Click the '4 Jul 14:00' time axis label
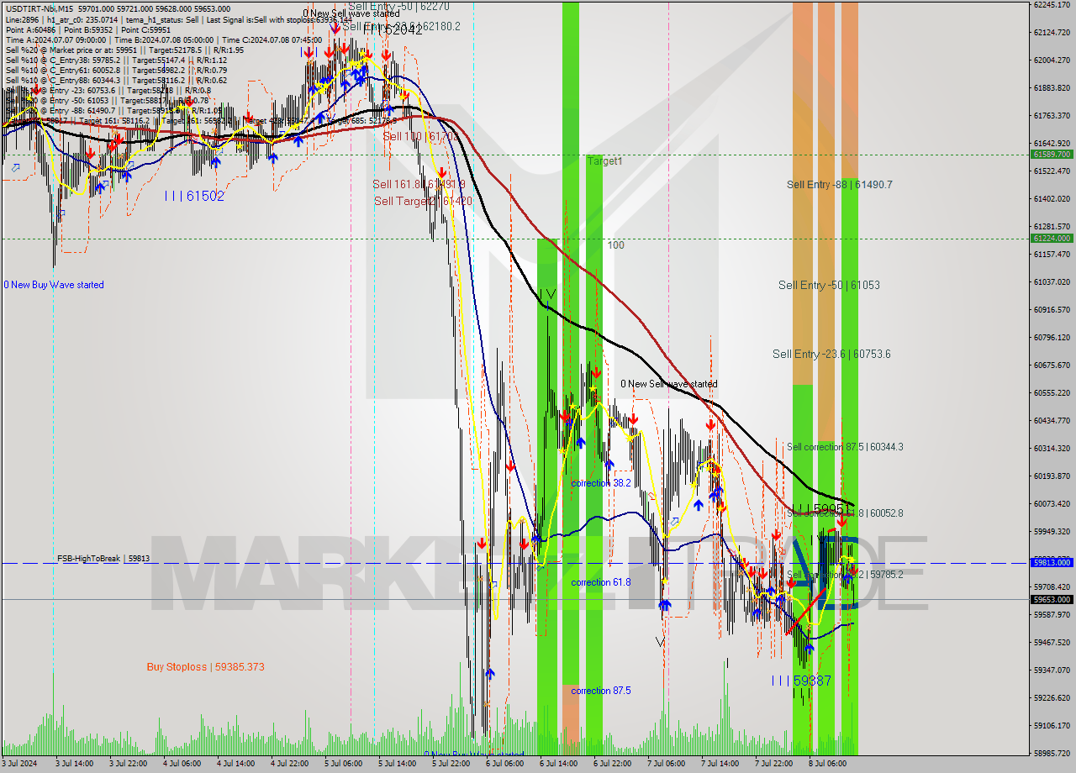Image resolution: width=1076 pixels, height=773 pixels. 237,765
